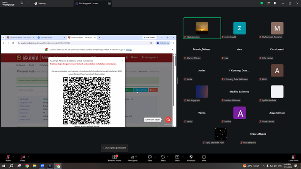301x169 pixels.
Task: Click Nadira's purple avatar tile
Action: 239,113
